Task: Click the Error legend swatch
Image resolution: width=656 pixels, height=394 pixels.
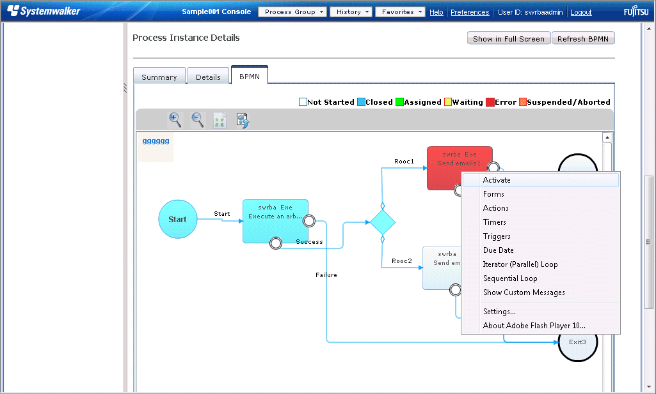Action: click(x=490, y=102)
